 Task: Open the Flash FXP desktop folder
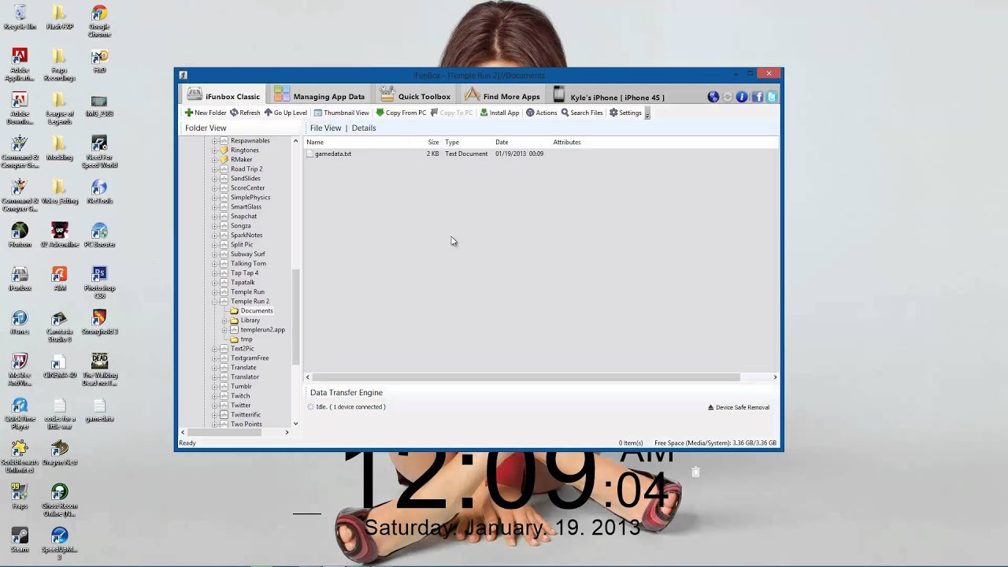(x=59, y=17)
